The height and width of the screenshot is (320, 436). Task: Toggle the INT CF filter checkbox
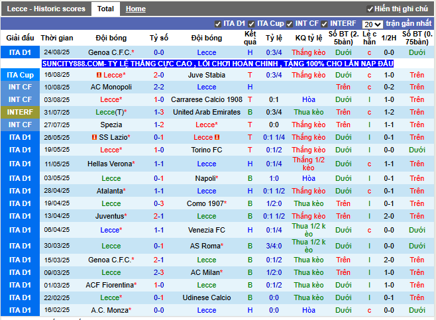click(x=290, y=25)
